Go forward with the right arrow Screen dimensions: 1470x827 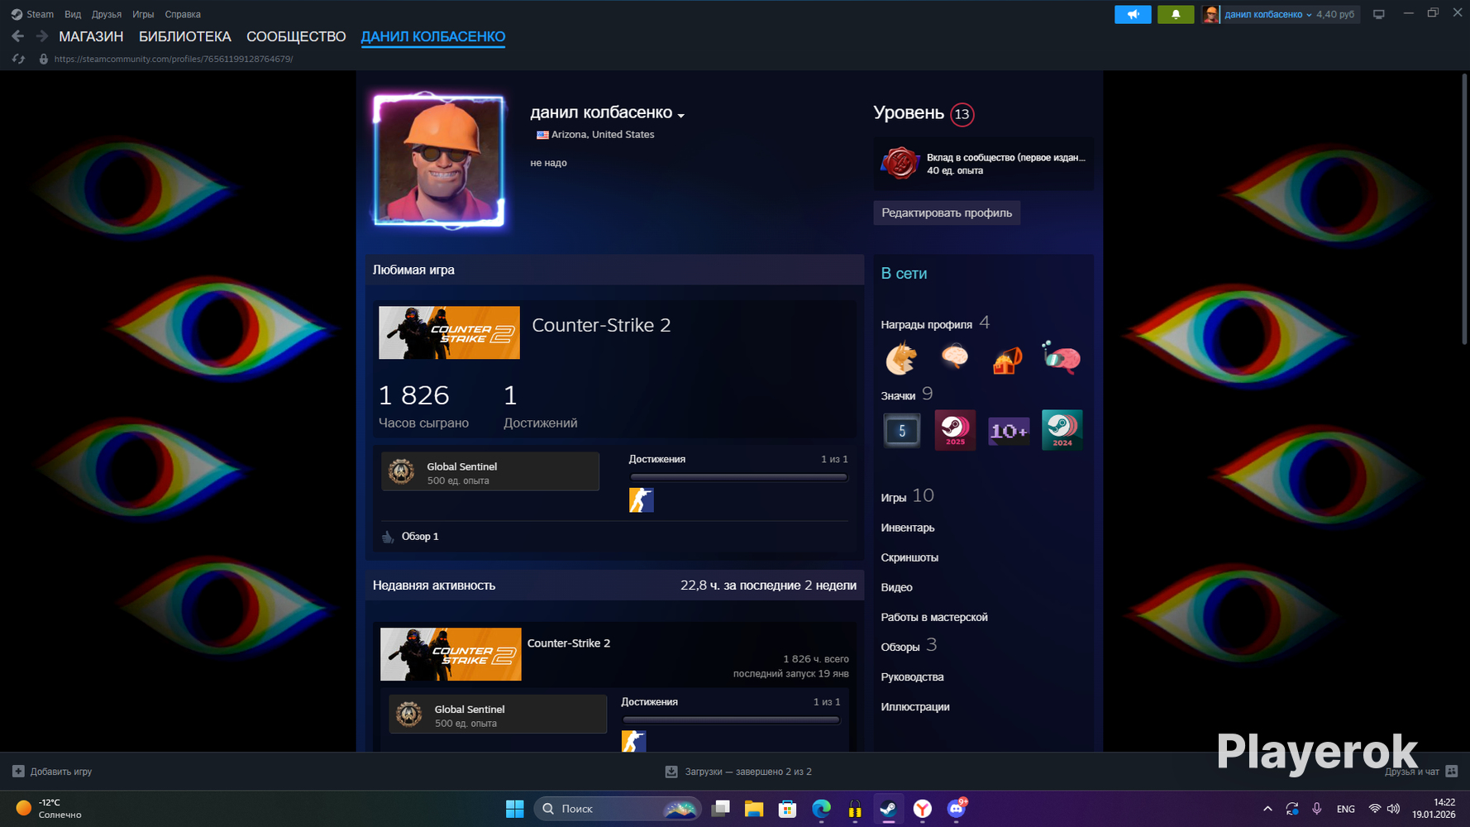click(41, 36)
